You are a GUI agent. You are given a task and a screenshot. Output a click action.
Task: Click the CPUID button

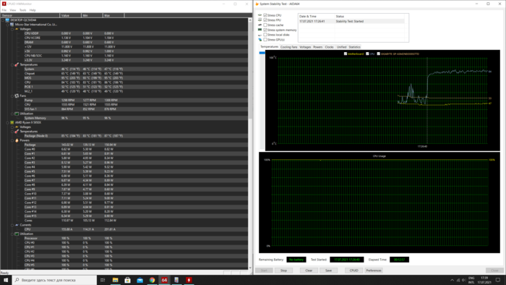pyautogui.click(x=354, y=271)
